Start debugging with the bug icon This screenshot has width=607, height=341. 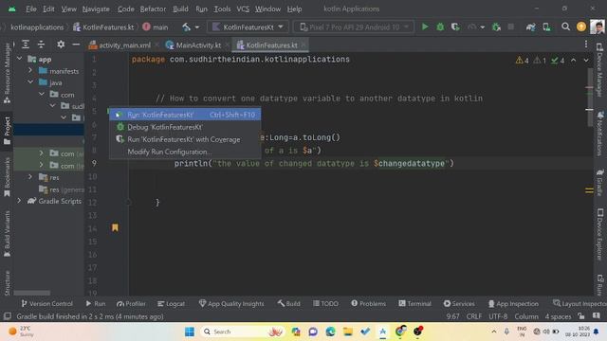tap(440, 27)
